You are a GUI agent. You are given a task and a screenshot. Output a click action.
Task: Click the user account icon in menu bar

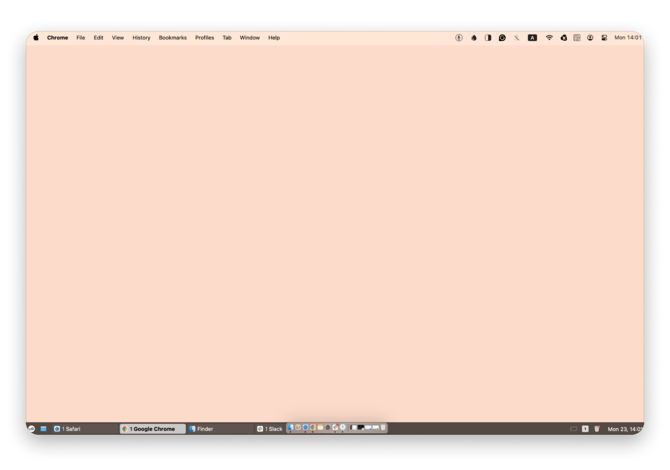[x=590, y=38]
